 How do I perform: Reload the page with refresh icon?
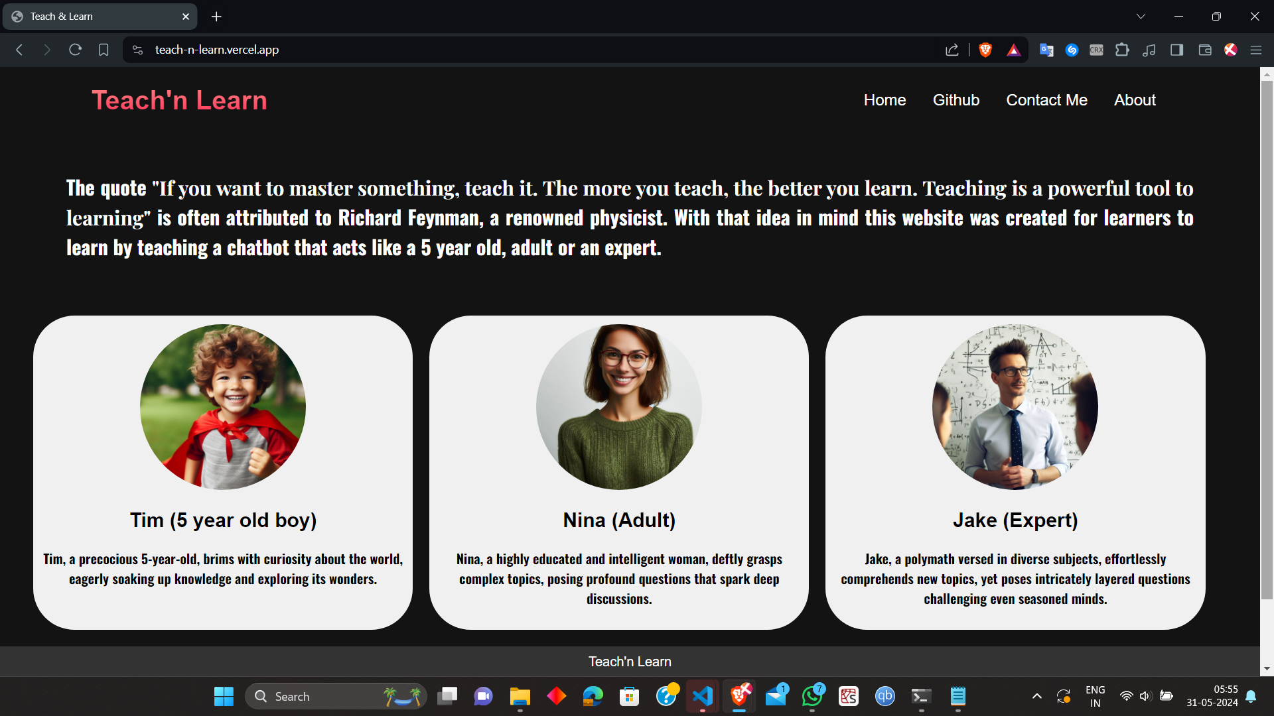pos(75,50)
